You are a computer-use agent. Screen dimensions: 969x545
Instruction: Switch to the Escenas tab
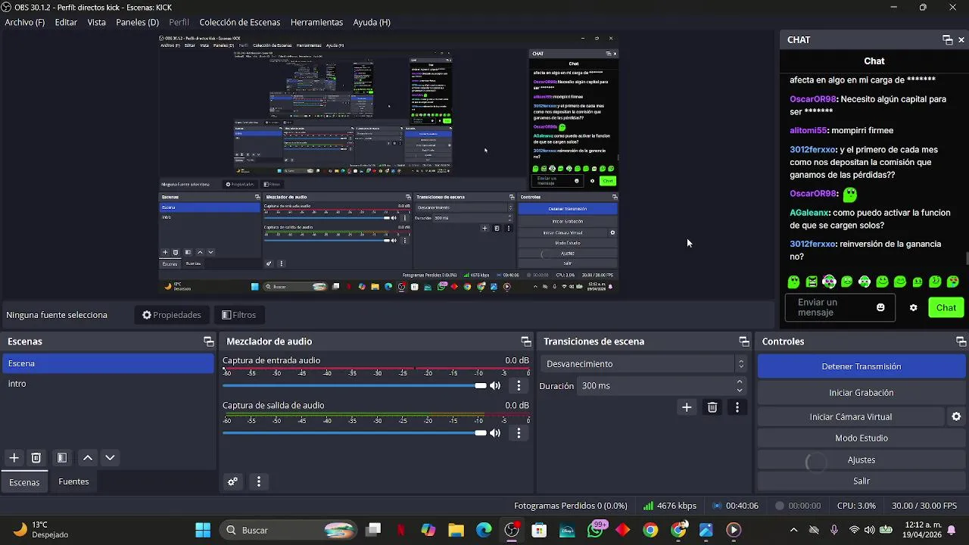[x=24, y=482]
